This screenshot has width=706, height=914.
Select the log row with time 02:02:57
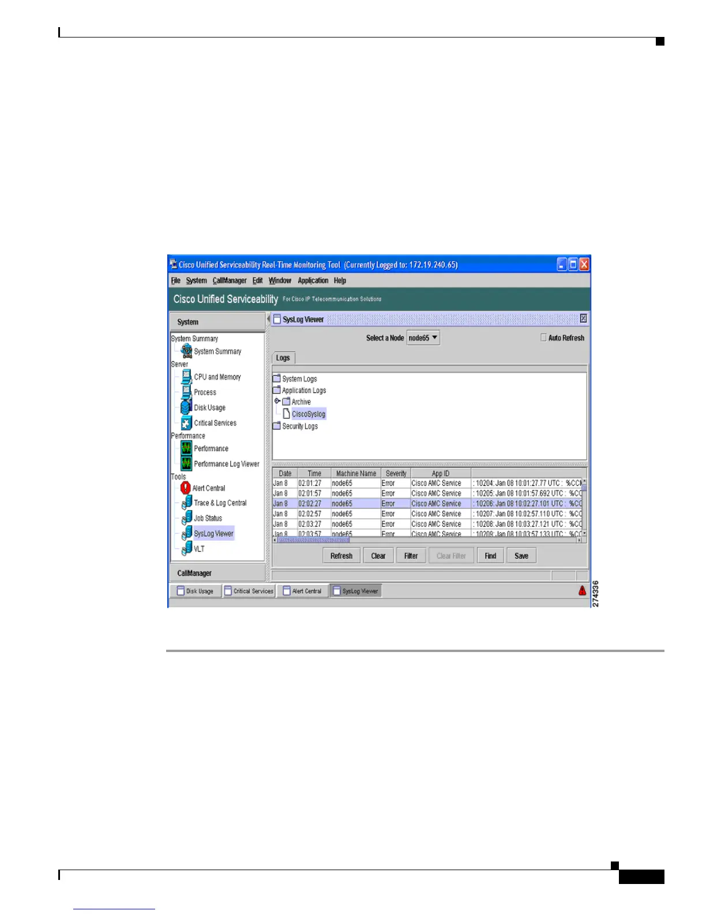427,514
